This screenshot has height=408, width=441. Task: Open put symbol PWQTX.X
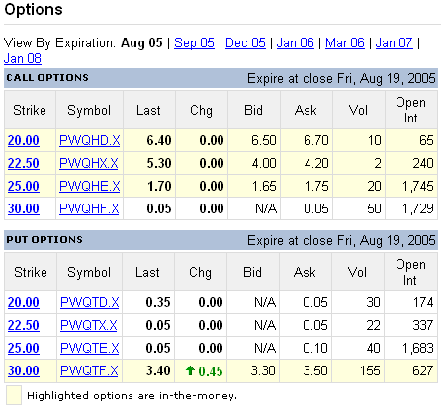pyautogui.click(x=89, y=325)
